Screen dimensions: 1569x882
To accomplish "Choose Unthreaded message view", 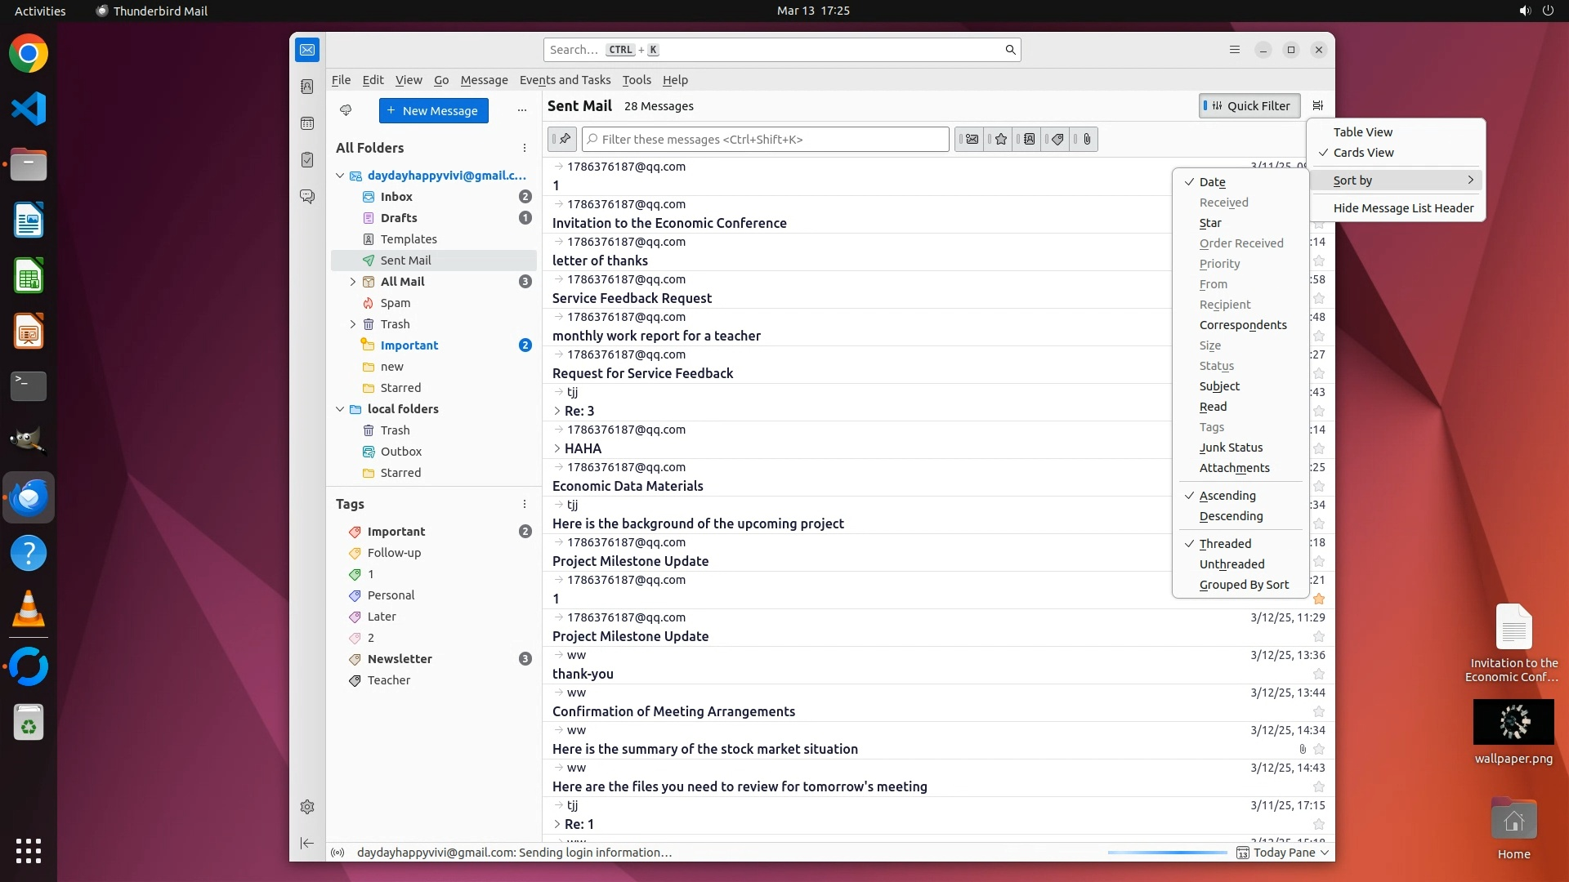I will click(x=1232, y=564).
